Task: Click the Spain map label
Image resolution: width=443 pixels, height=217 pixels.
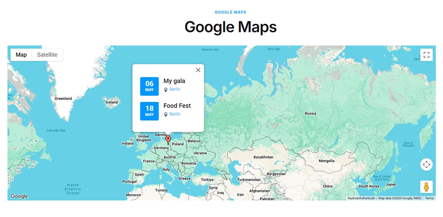Action: (139, 174)
